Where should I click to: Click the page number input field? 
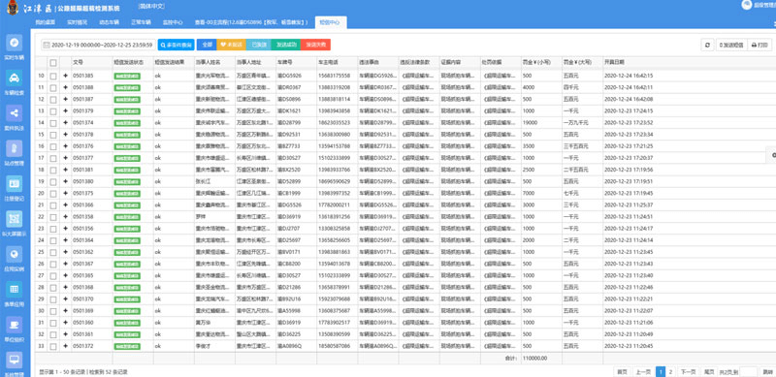point(749,371)
